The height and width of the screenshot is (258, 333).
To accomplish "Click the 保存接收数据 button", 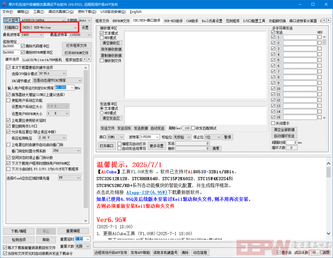I will [111, 49].
